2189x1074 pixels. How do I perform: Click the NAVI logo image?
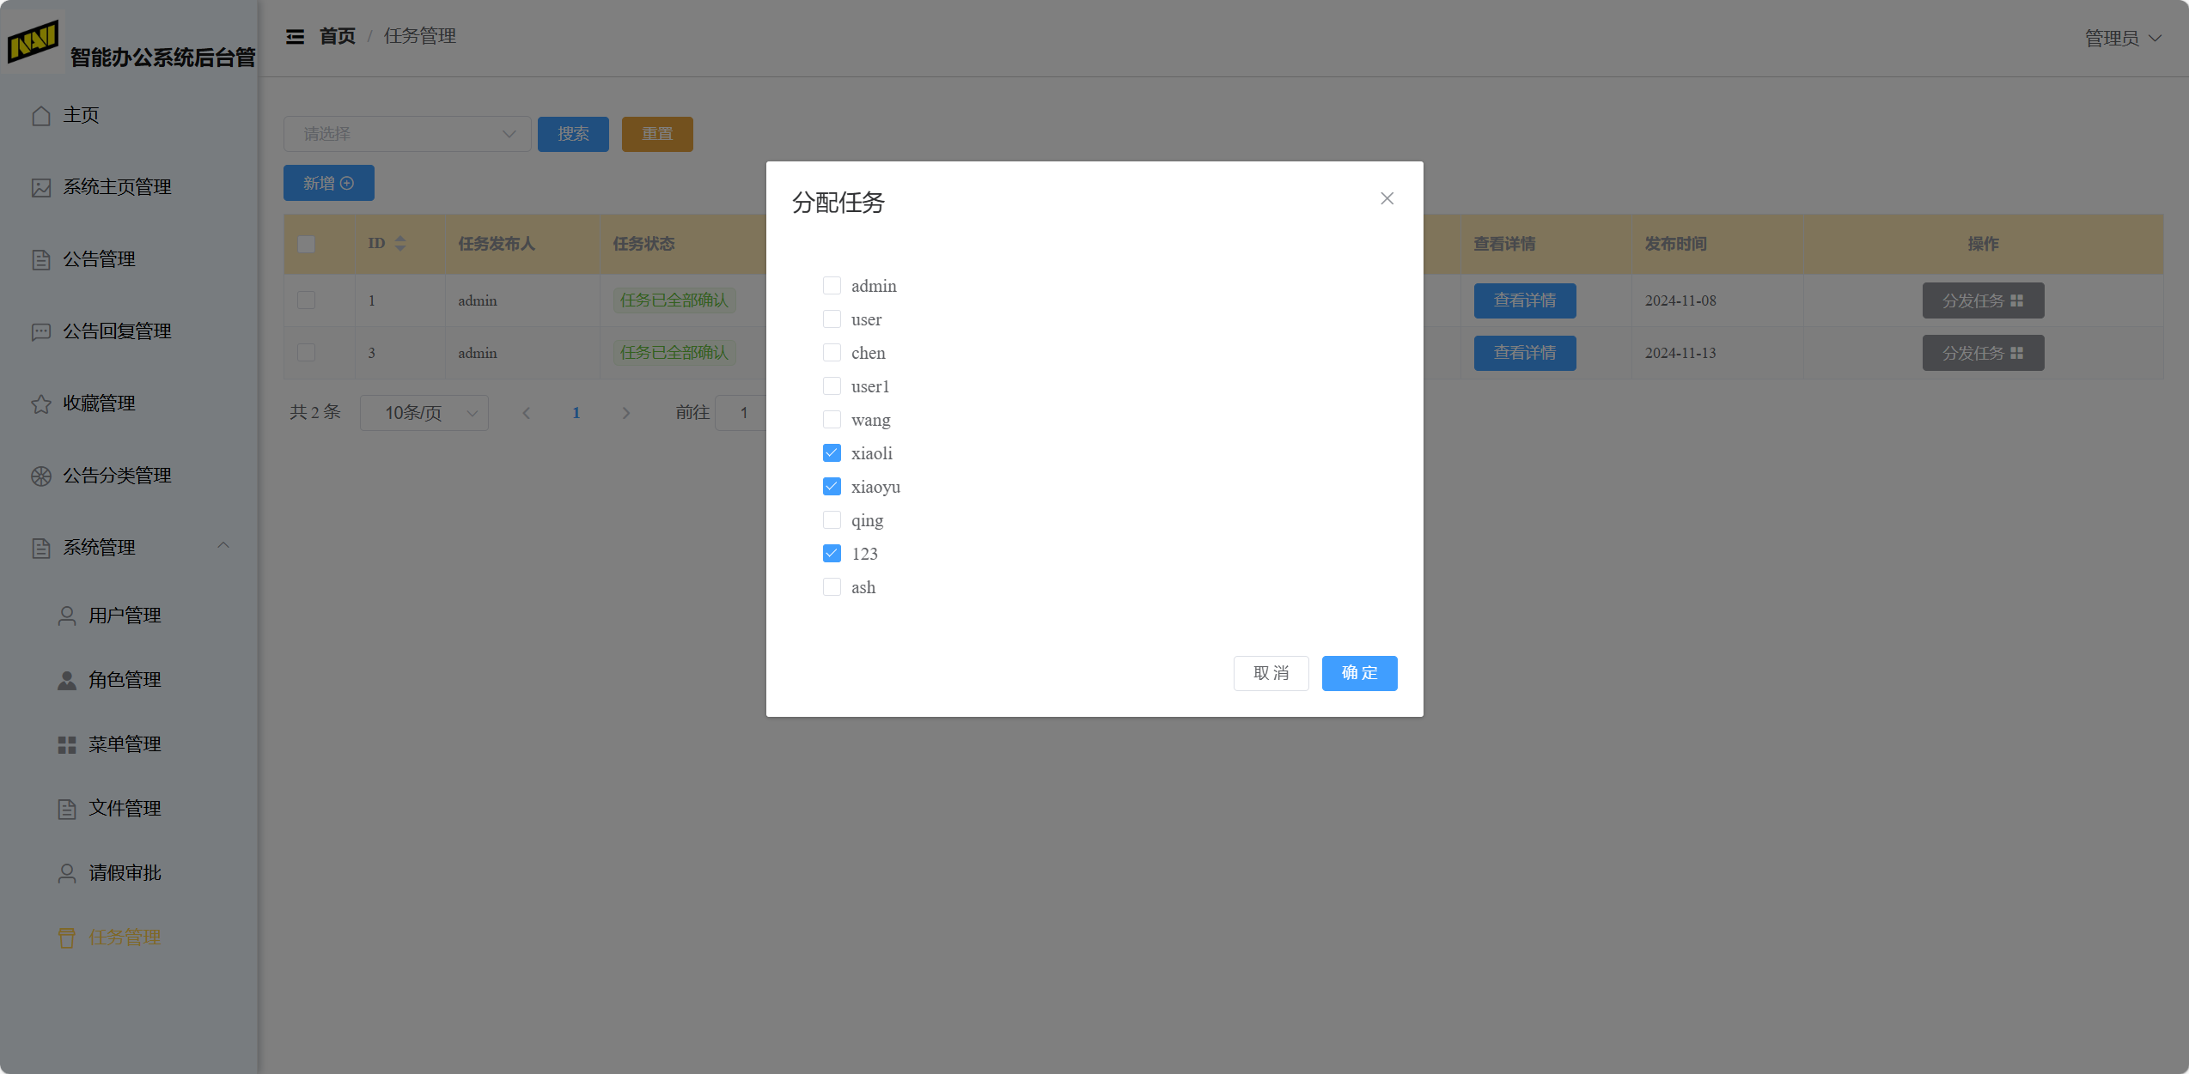(x=33, y=41)
